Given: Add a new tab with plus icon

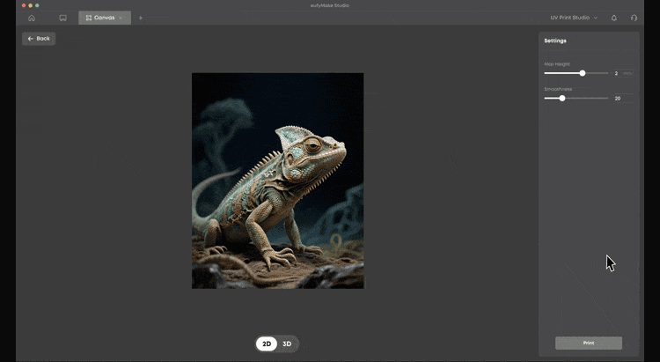Looking at the screenshot, I should pos(141,18).
